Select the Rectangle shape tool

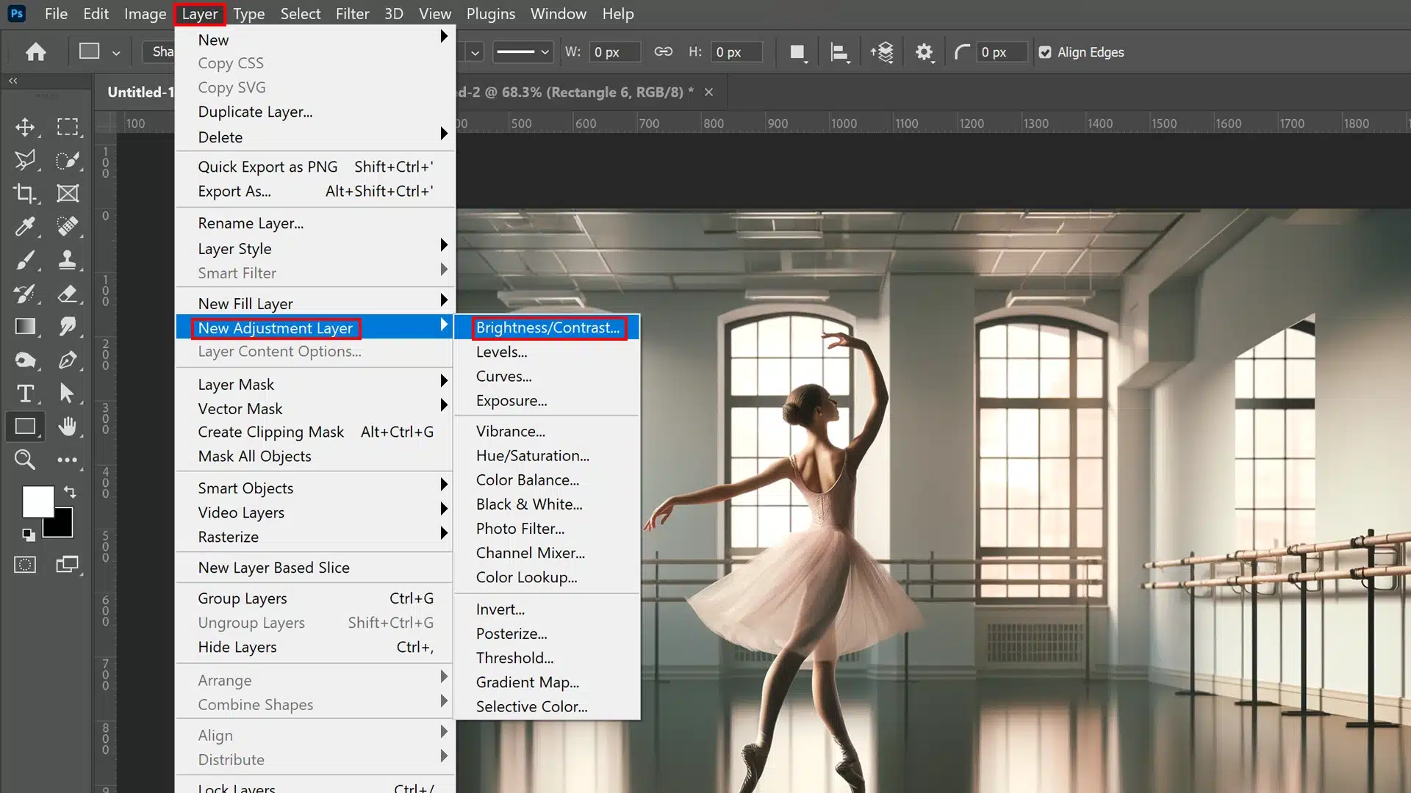(25, 427)
